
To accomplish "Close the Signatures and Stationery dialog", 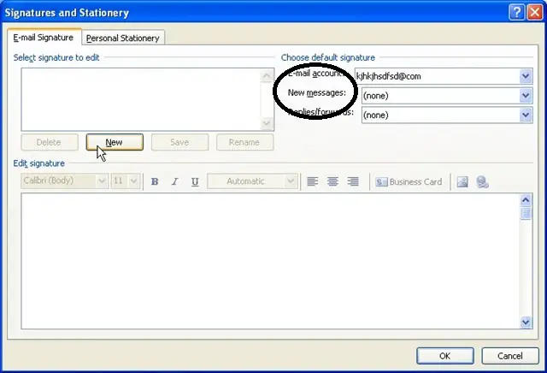I will tap(535, 13).
